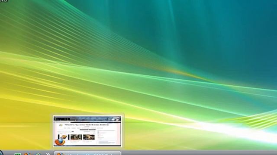
Task: Open the Start menu orb
Action: [x=1, y=153]
